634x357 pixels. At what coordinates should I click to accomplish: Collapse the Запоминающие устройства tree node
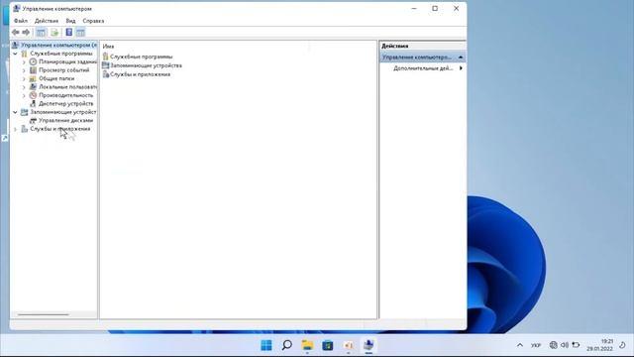point(15,112)
